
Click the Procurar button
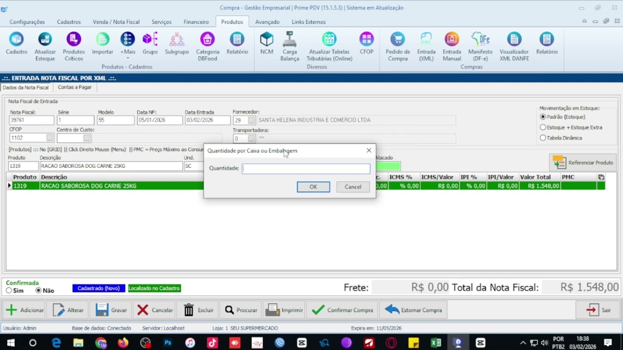click(240, 310)
